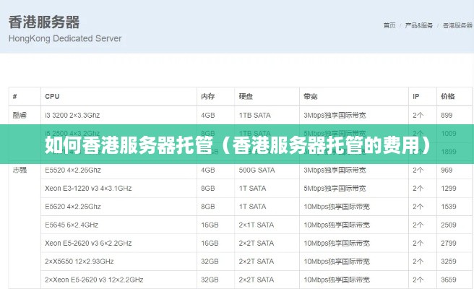474x289 pixels.
Task: Click the 1TB SATA cell in i3 3200 row
Action: (254, 115)
